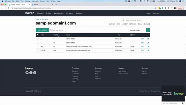Click ADD A RECORD button

click(x=42, y=30)
